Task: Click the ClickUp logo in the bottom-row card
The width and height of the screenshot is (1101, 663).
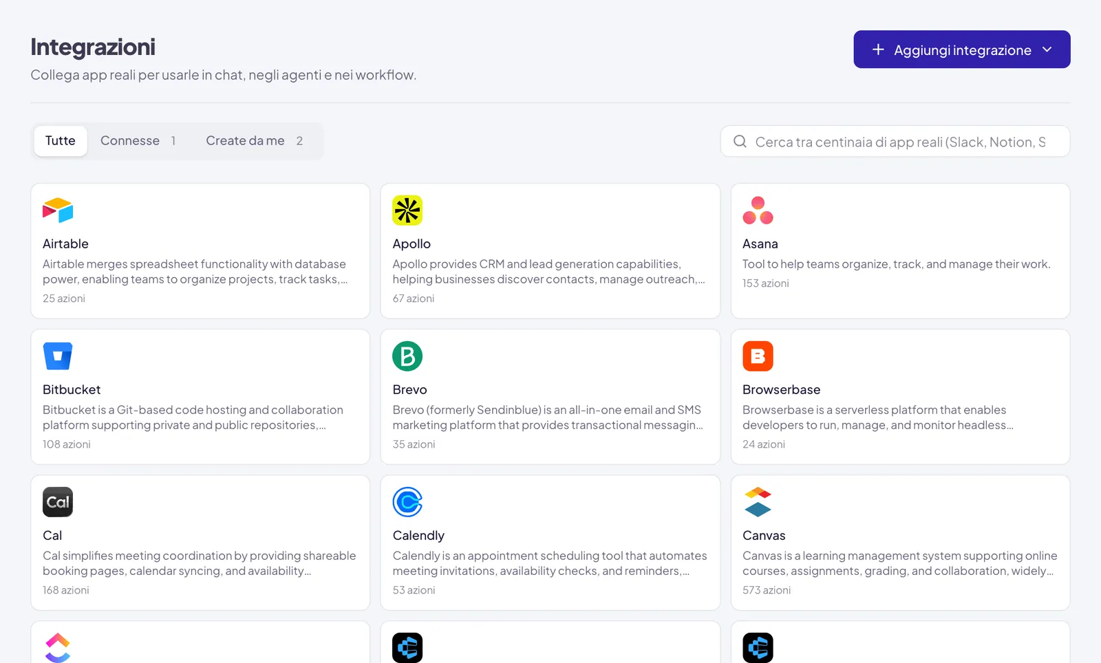Action: (x=58, y=647)
